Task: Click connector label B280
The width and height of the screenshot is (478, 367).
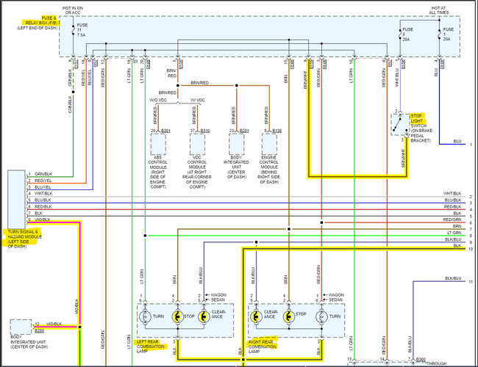Action: click(x=39, y=331)
